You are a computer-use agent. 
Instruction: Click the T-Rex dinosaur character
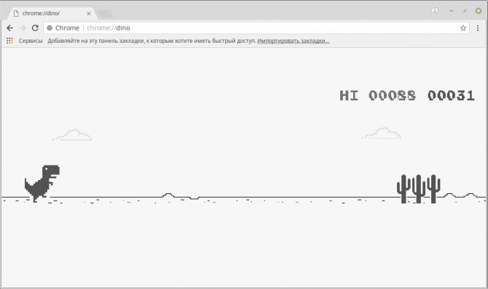(42, 183)
